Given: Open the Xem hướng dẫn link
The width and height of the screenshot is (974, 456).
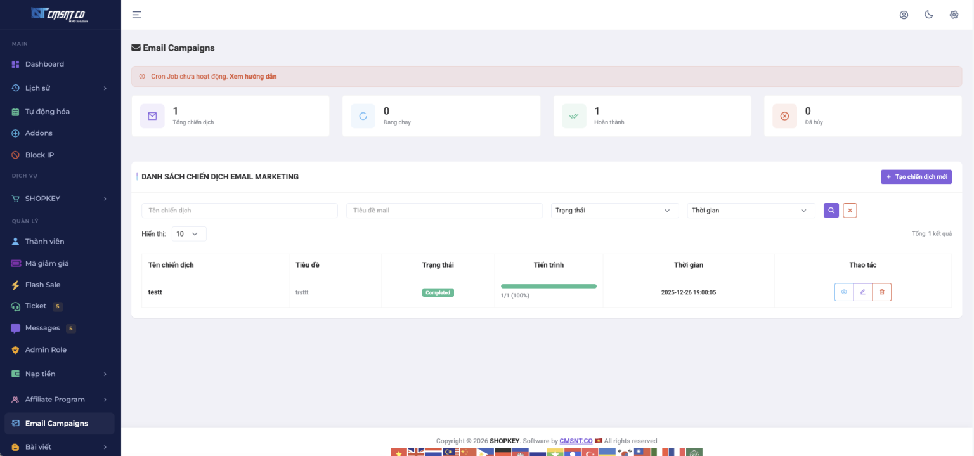Looking at the screenshot, I should (253, 77).
